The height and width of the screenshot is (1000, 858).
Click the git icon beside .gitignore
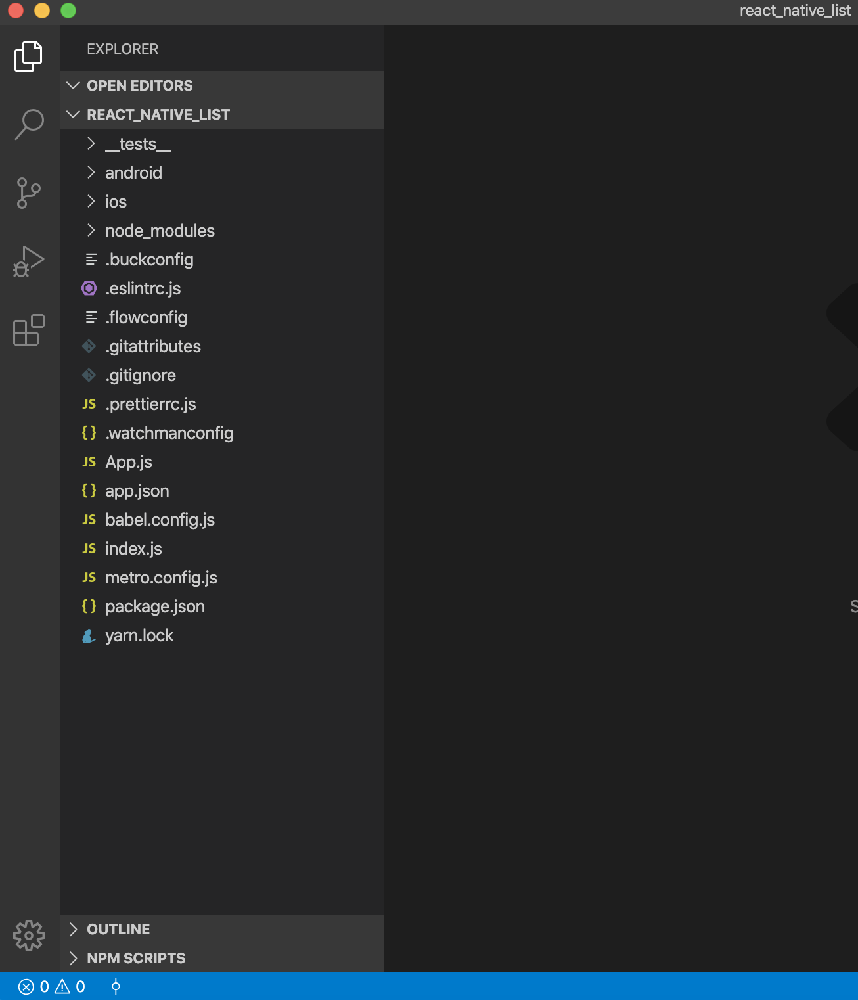(x=89, y=375)
